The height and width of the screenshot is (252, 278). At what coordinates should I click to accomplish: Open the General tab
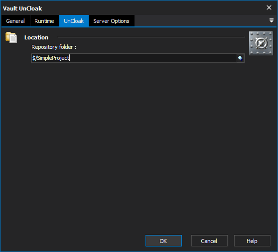(15, 21)
